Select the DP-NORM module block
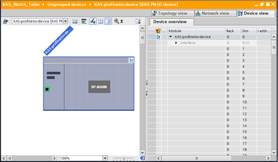The image size is (278, 162). click(x=99, y=87)
